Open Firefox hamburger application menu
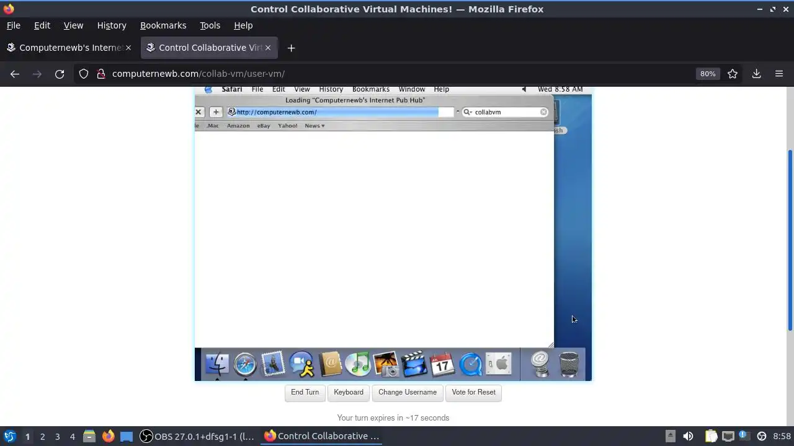Viewport: 794px width, 446px height. [779, 74]
